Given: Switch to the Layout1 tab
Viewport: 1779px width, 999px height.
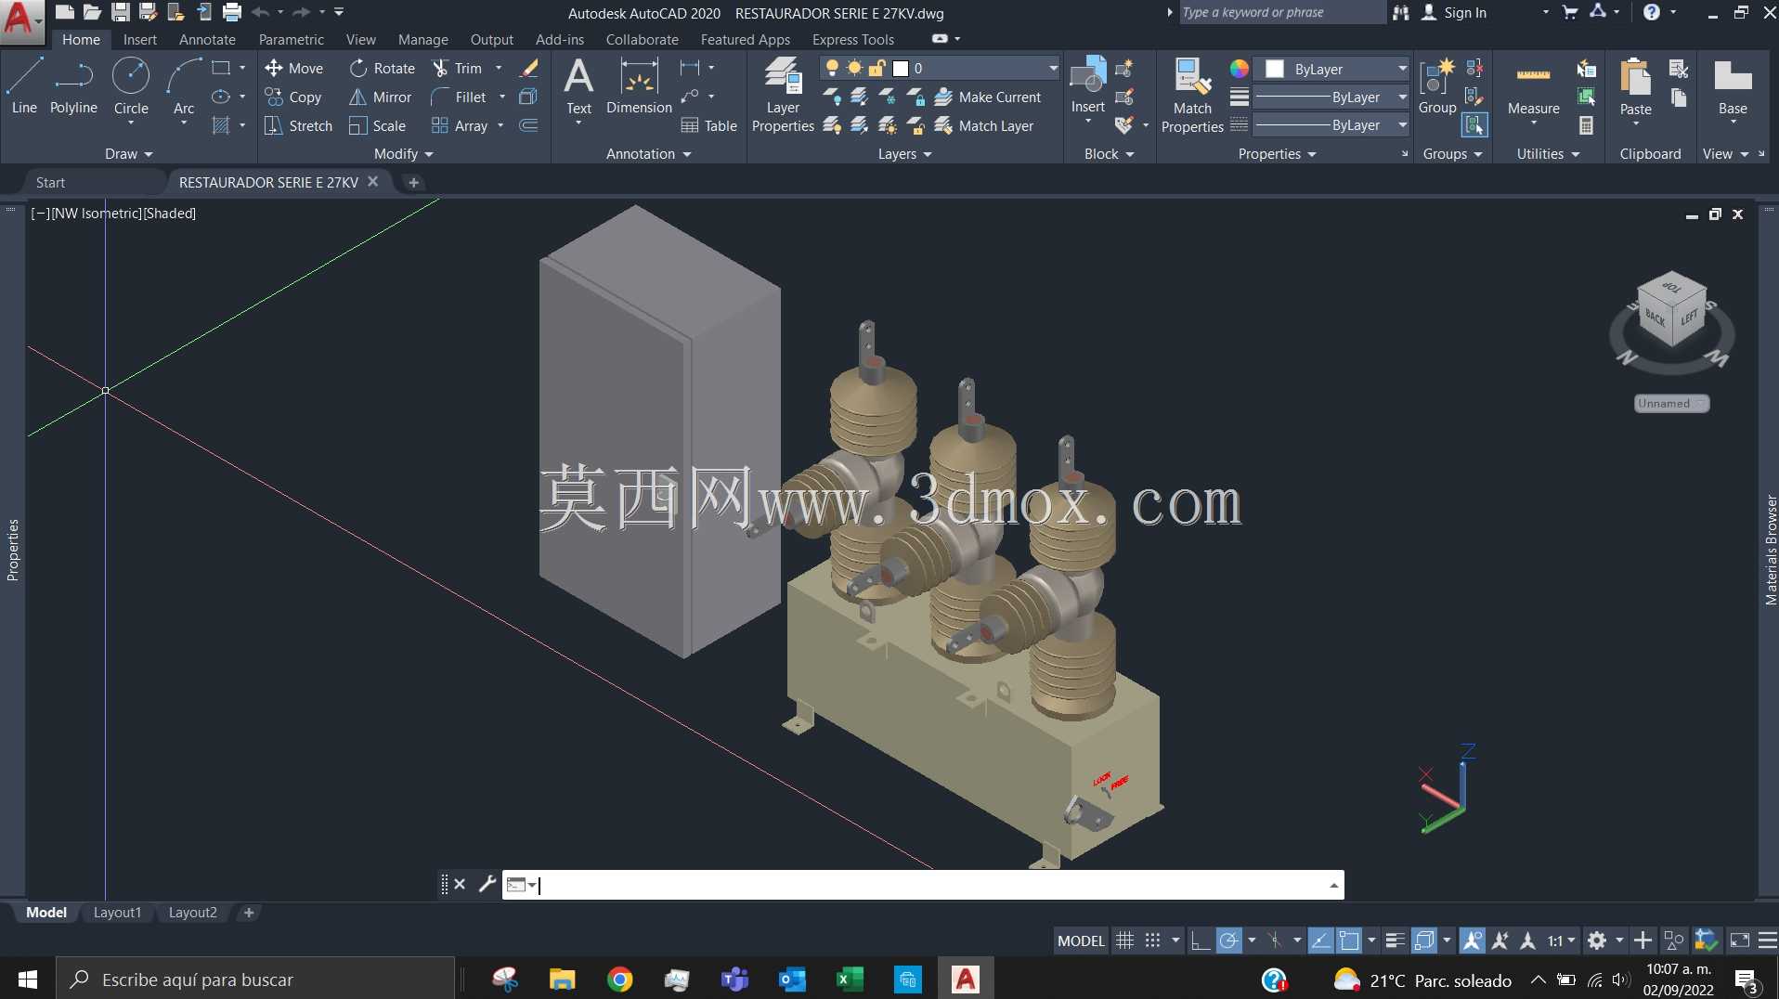Looking at the screenshot, I should (x=117, y=913).
